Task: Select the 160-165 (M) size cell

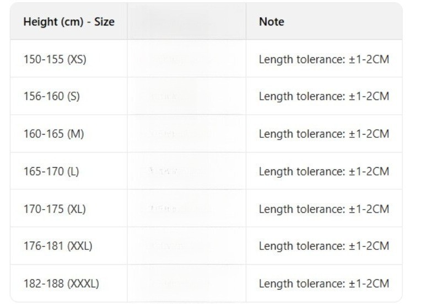Action: 53,134
